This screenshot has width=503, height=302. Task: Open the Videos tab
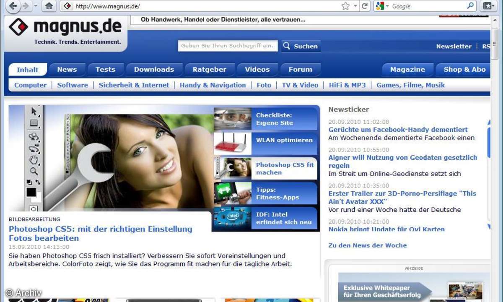coord(257,69)
